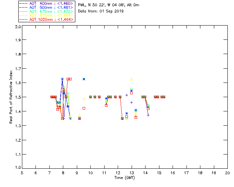The width and height of the screenshot is (234, 187).
Task: Click the 6 x-axis tick label
Action: (36, 173)
